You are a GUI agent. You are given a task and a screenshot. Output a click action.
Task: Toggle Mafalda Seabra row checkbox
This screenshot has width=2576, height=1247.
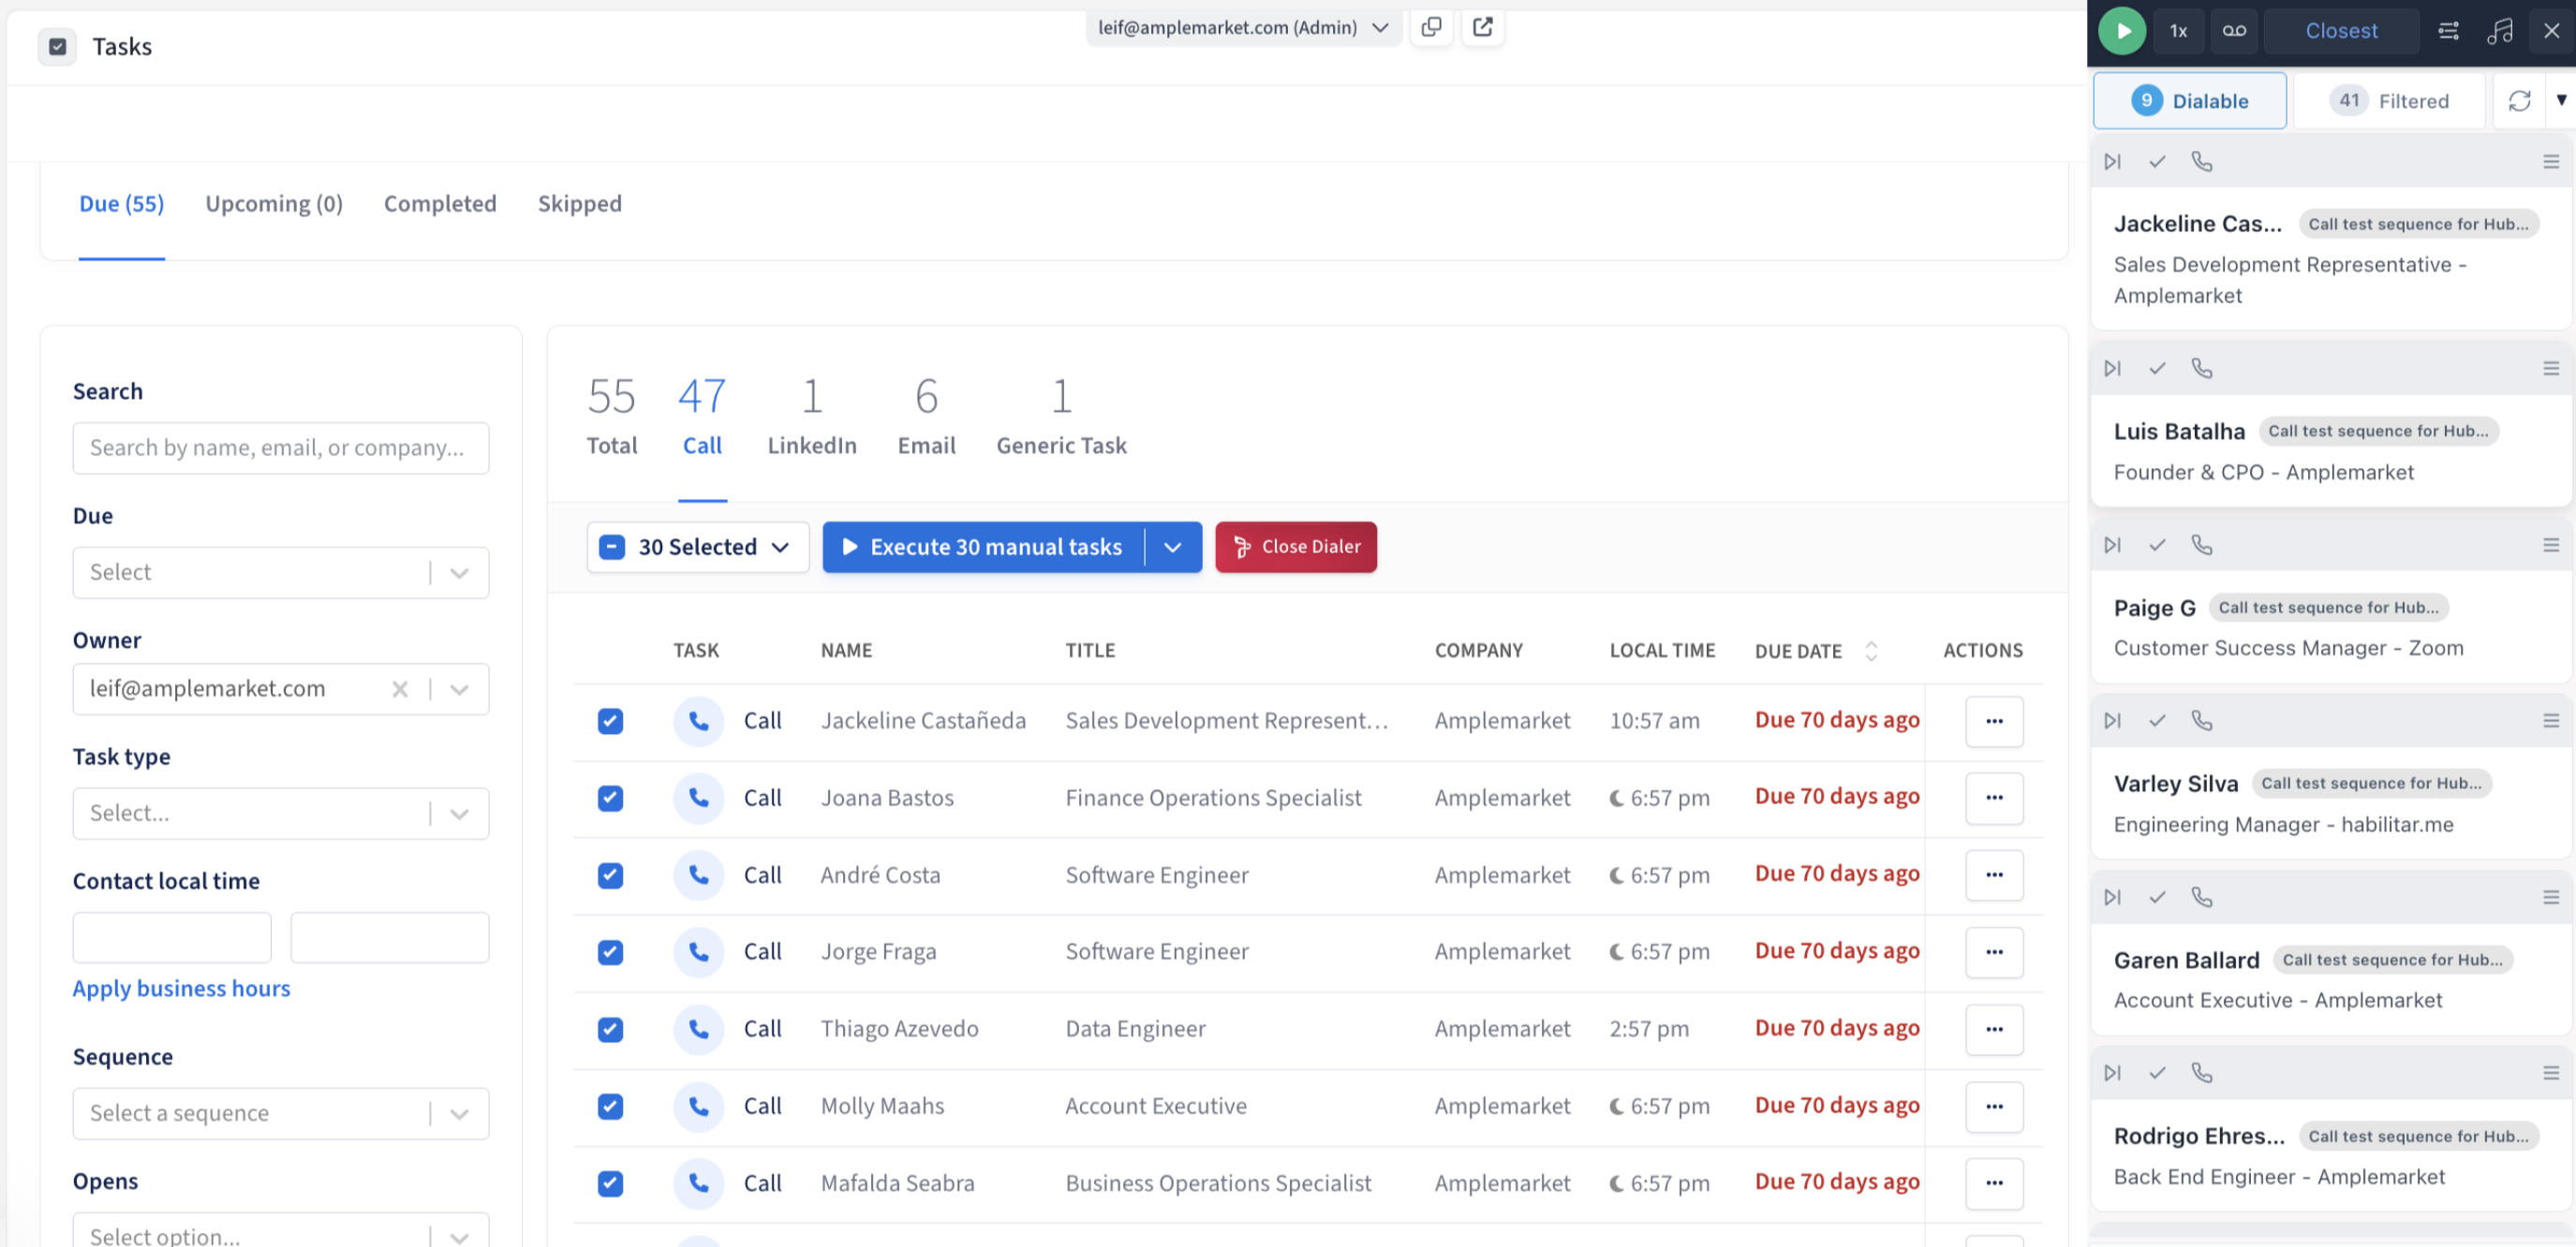pyautogui.click(x=610, y=1183)
